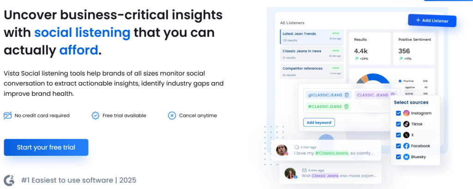Click the Bluesky logo icon in sources
This screenshot has width=473, height=189.
406,157
